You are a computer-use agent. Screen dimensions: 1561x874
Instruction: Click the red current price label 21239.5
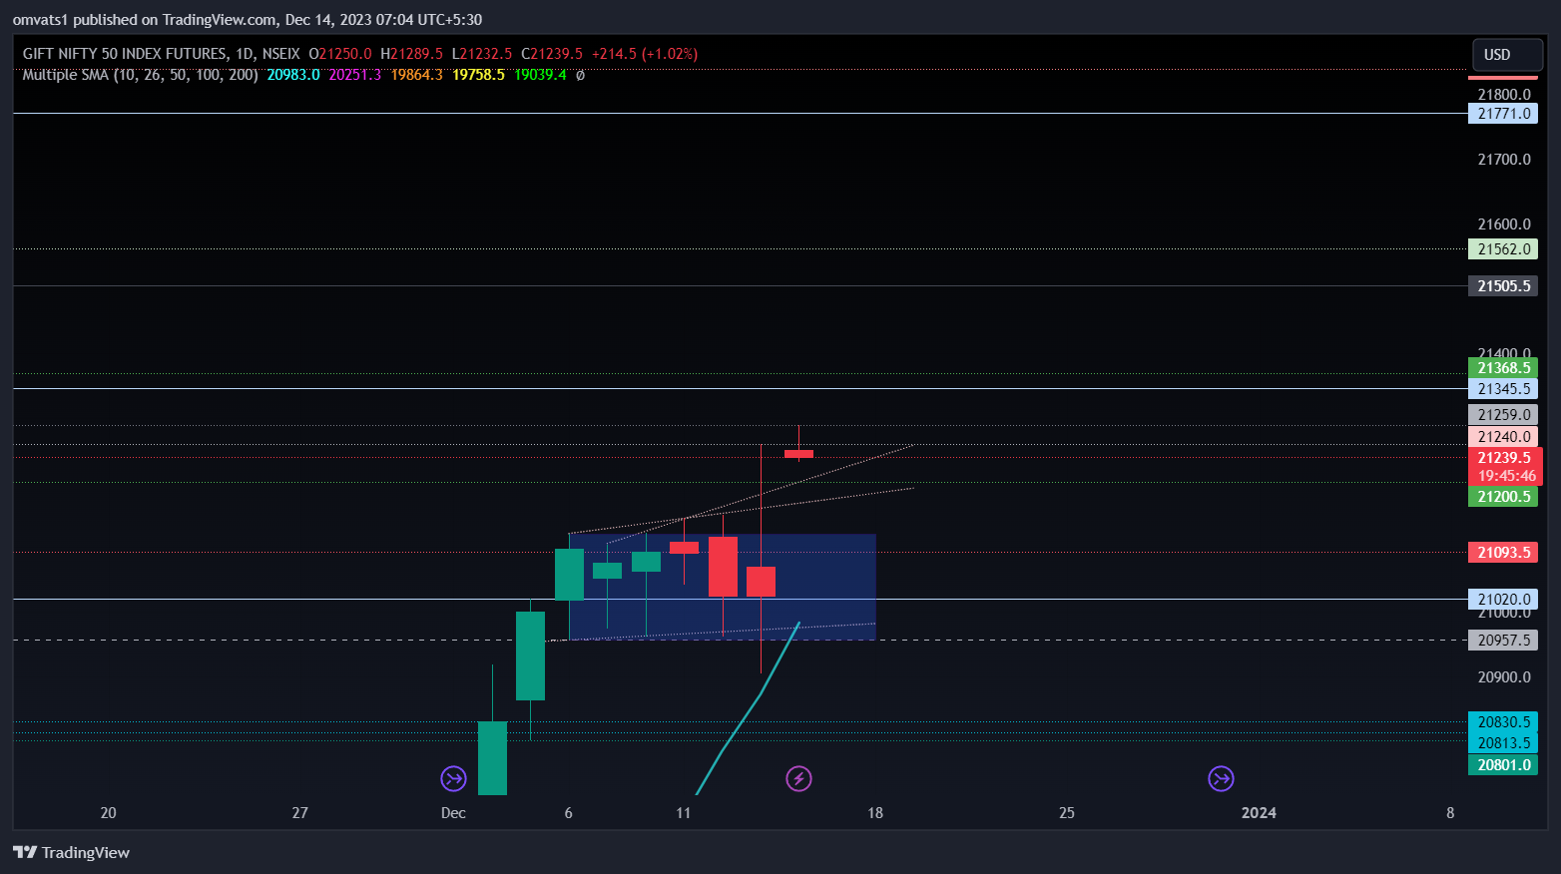point(1505,458)
